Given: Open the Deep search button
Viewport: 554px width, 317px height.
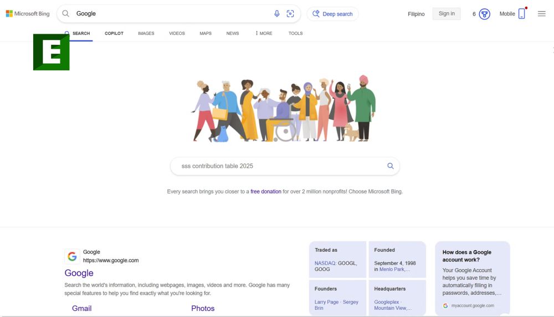Looking at the screenshot, I should coord(332,14).
